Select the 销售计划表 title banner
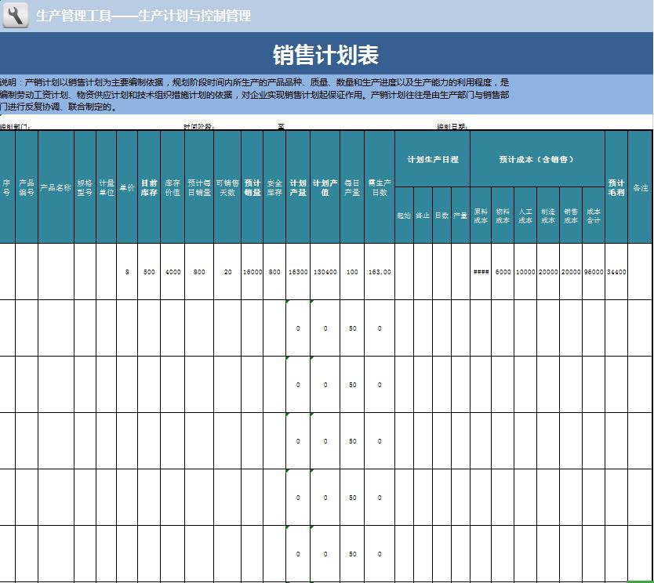This screenshot has width=654, height=583. coord(326,55)
